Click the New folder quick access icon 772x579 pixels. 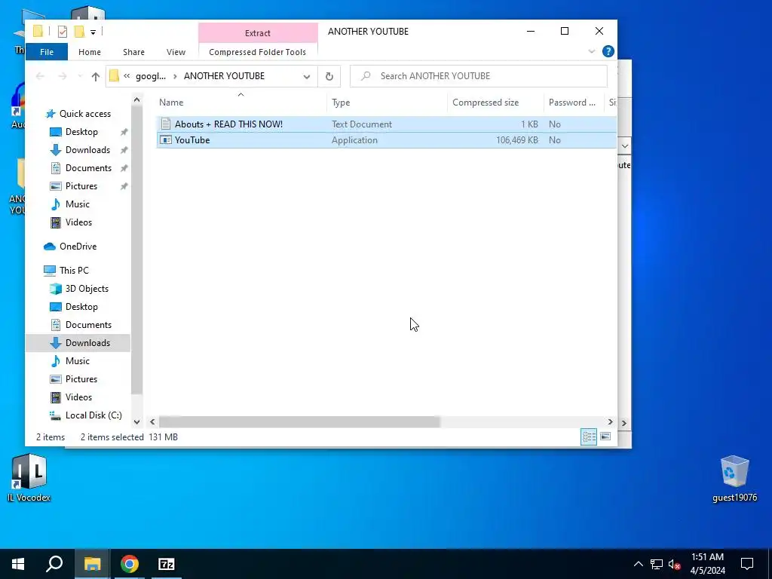pyautogui.click(x=78, y=32)
